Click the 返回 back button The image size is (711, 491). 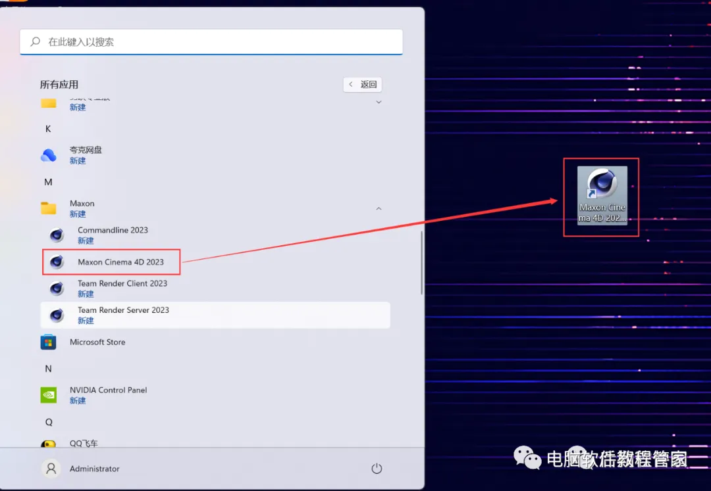(x=363, y=84)
